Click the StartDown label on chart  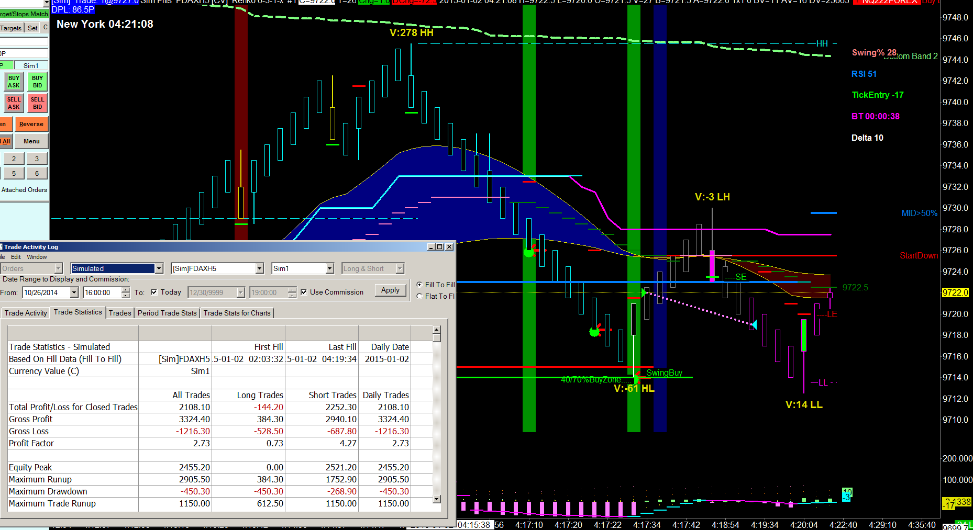(x=919, y=255)
